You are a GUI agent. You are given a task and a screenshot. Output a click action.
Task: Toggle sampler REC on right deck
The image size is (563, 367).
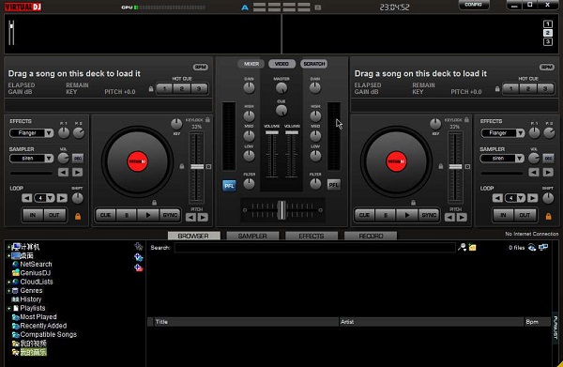tap(548, 159)
